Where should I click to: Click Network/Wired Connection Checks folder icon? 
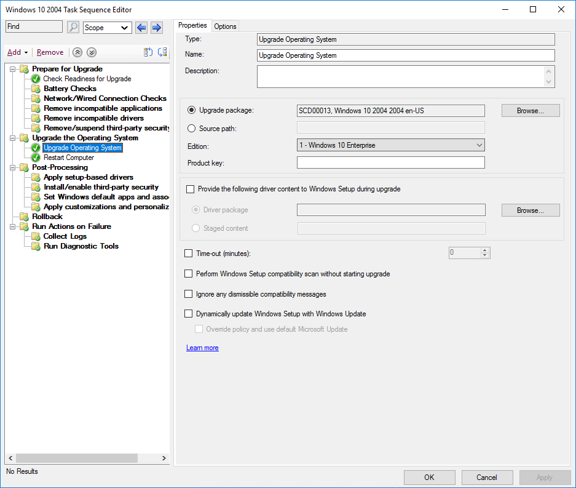coord(36,98)
